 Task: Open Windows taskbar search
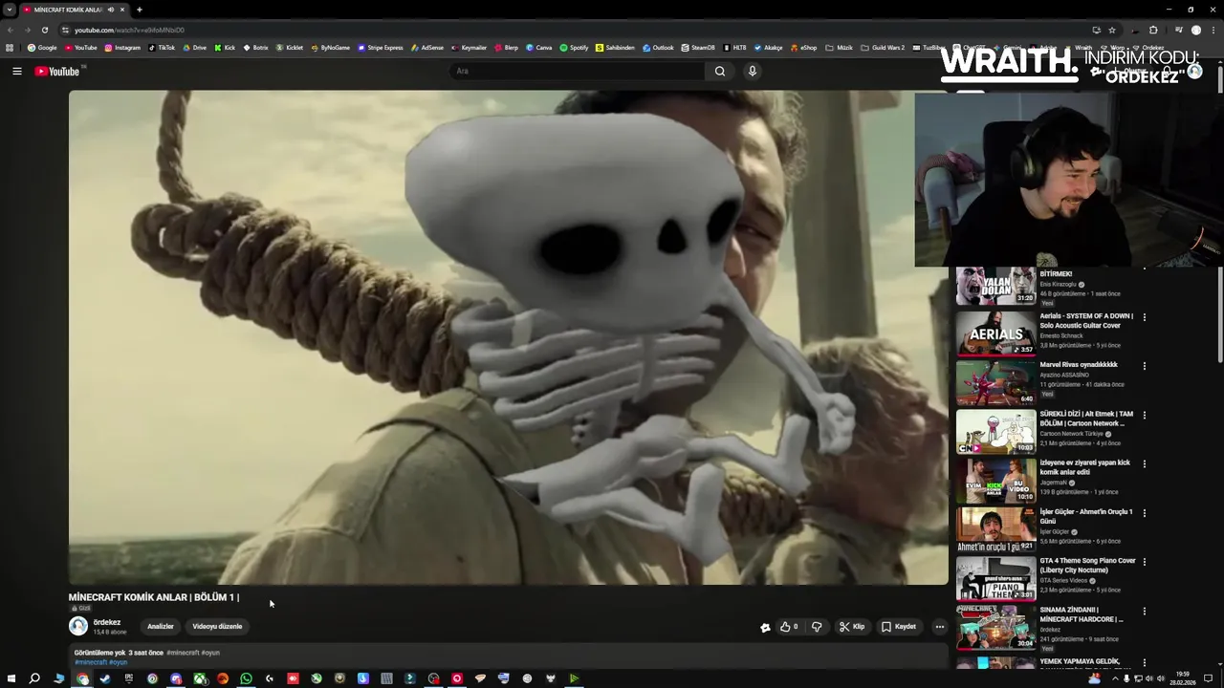[34, 678]
